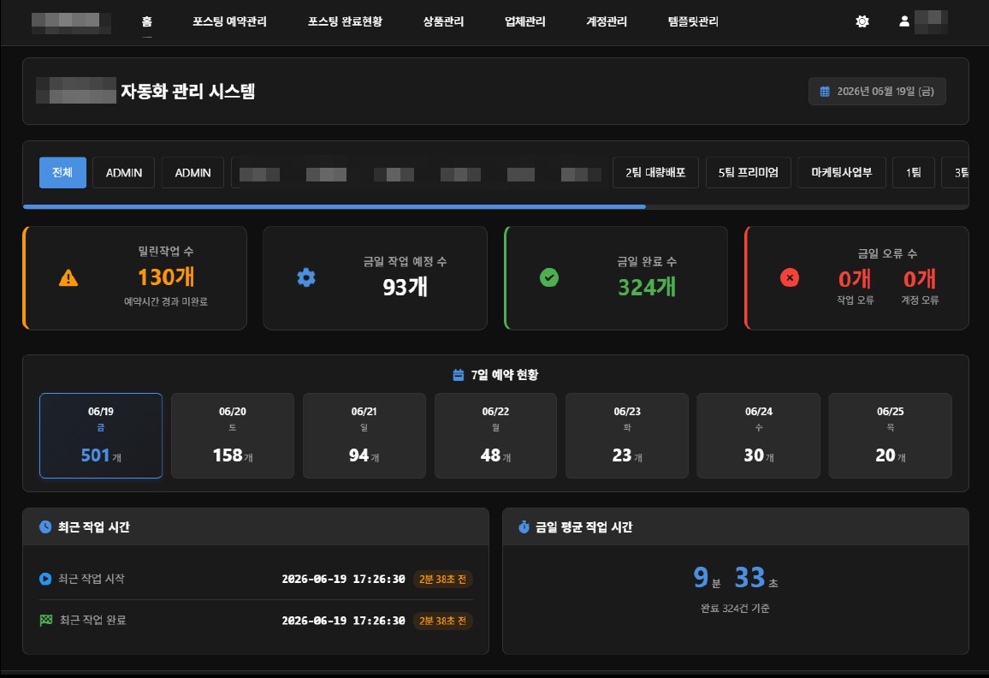Viewport: 989px width, 678px height.
Task: Switch to the 마케팅사업부 tab
Action: click(x=841, y=172)
